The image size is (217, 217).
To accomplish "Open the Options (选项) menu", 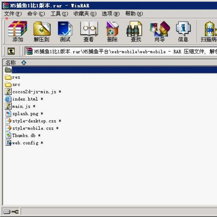I will 111,14.
